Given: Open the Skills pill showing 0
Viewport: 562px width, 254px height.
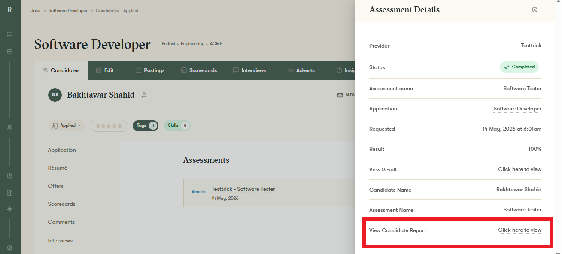Looking at the screenshot, I should 177,125.
